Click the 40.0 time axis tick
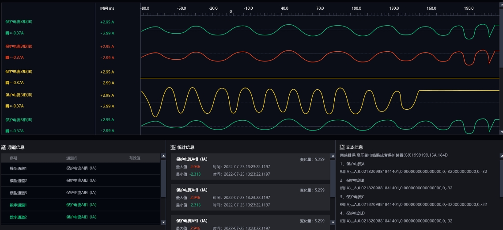Screen dimensions: 503x230 coord(284,8)
